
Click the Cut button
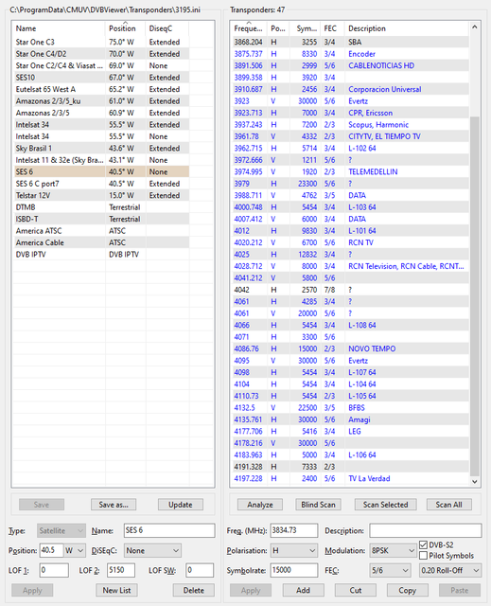pos(356,590)
